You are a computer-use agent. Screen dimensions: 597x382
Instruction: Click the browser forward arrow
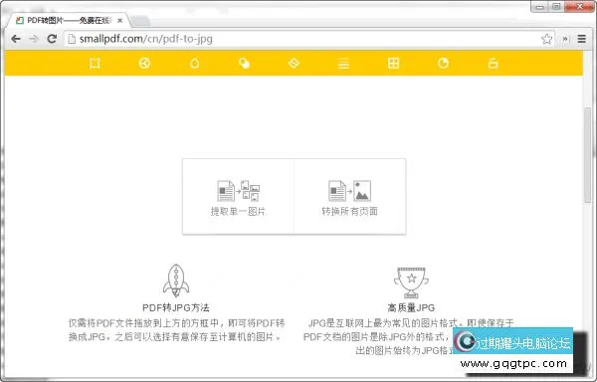34,39
